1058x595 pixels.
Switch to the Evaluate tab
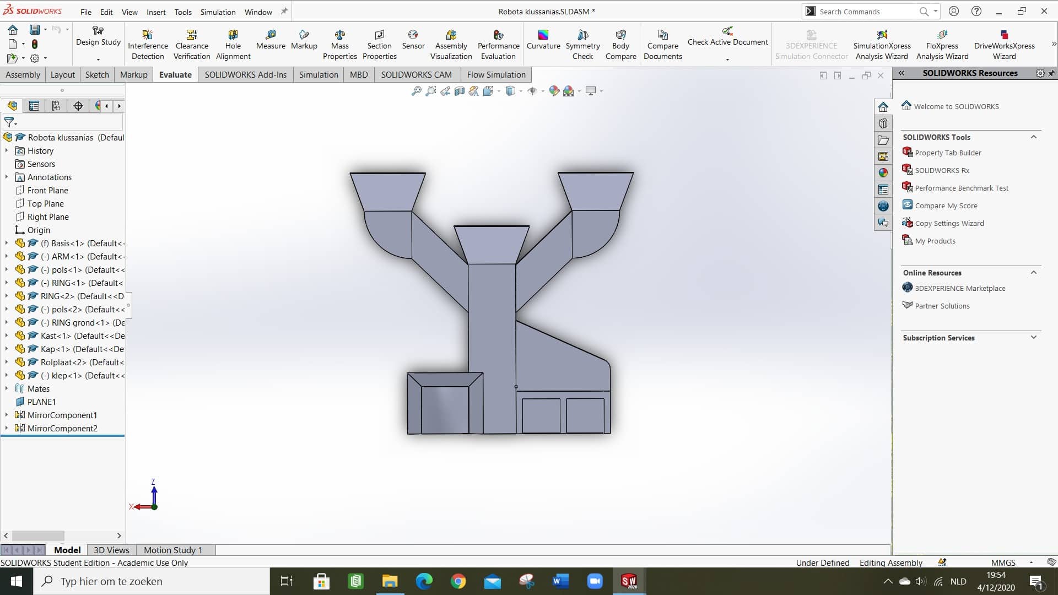(175, 74)
